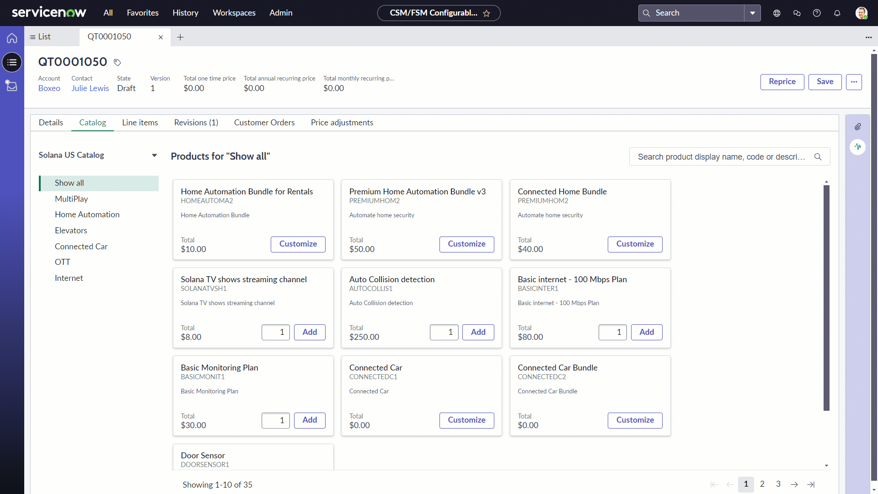The image size is (878, 494).
Task: Select the Home Automation category
Action: pyautogui.click(x=99, y=215)
